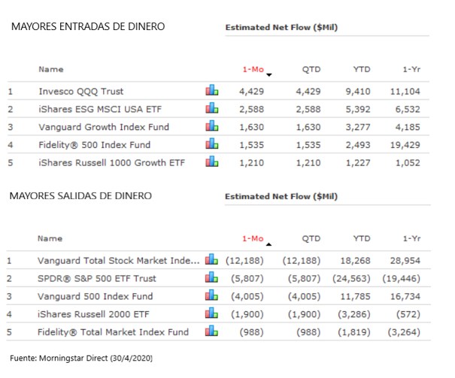Click chart icon for Invesco QQQ Trust

coord(212,91)
